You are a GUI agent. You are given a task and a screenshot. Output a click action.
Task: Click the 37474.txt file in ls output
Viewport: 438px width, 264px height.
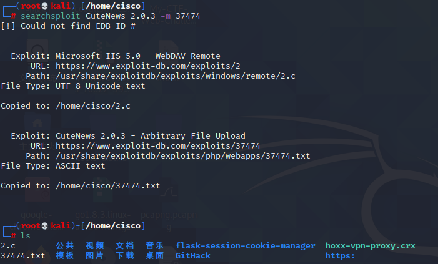[23, 255]
